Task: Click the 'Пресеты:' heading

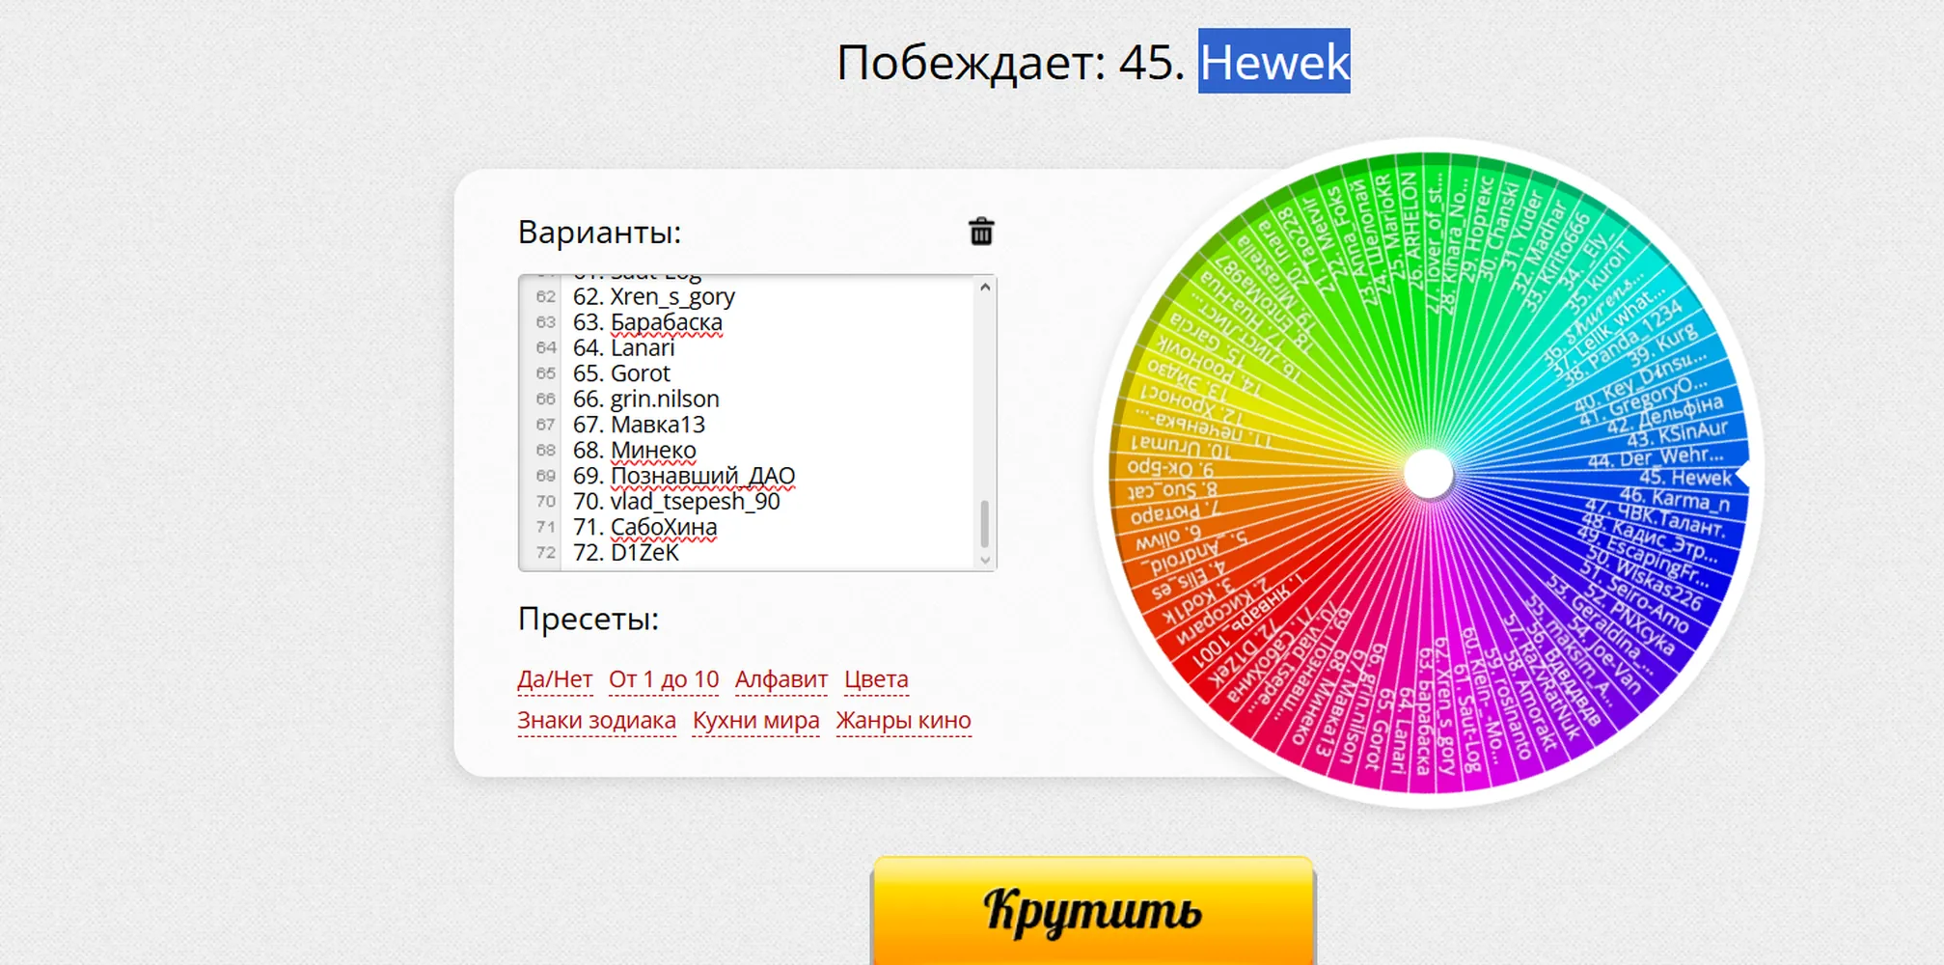Action: pos(588,619)
